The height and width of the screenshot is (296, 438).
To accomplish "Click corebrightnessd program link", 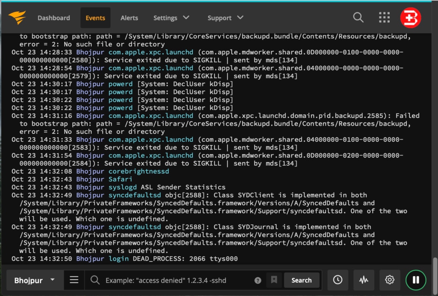I will click(x=139, y=171).
